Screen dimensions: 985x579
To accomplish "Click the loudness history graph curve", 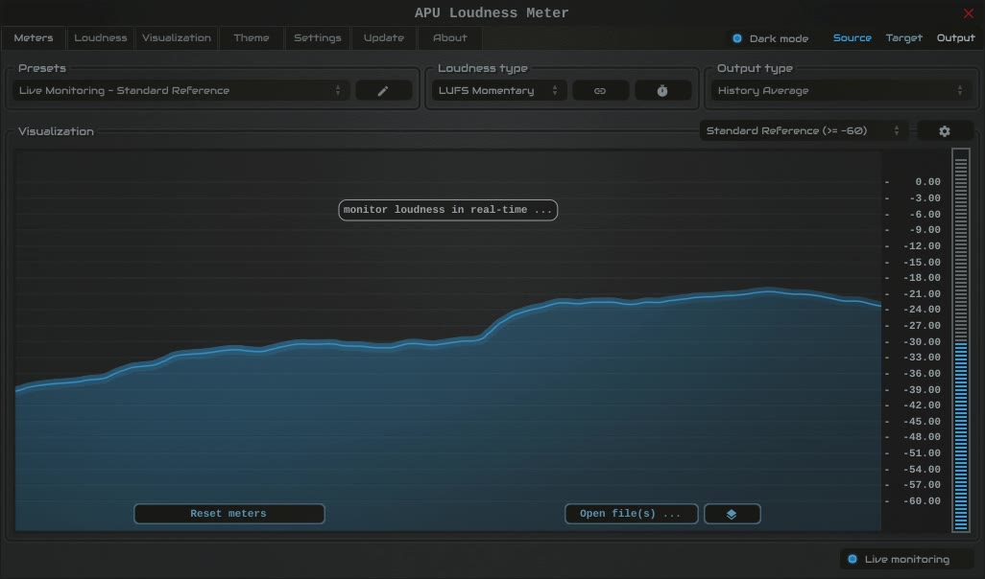I will [x=448, y=342].
